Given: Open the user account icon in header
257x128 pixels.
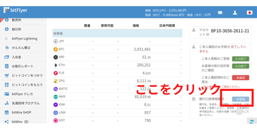Looking at the screenshot, I should click(235, 12).
